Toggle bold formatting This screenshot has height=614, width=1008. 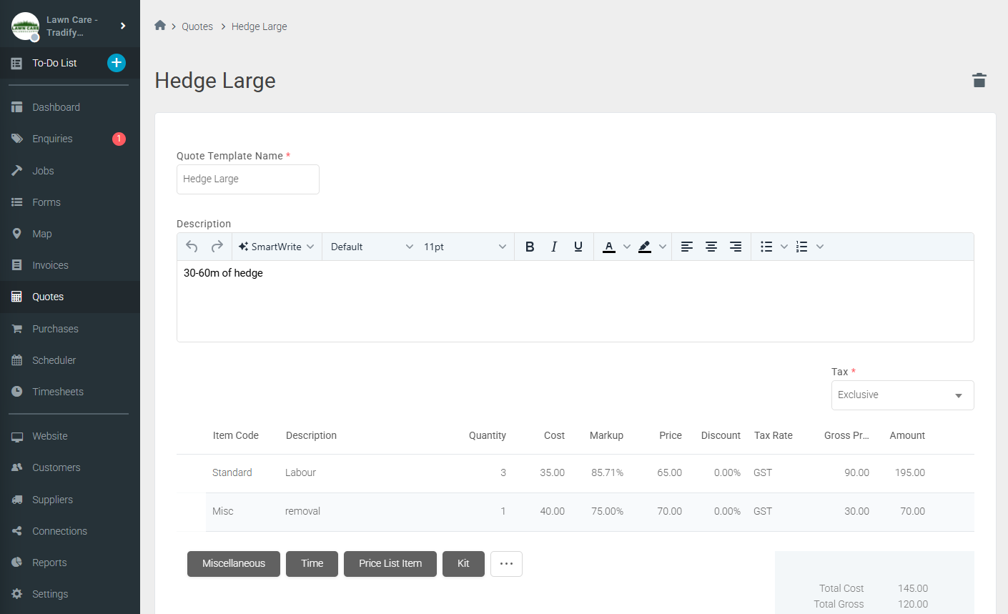(530, 247)
